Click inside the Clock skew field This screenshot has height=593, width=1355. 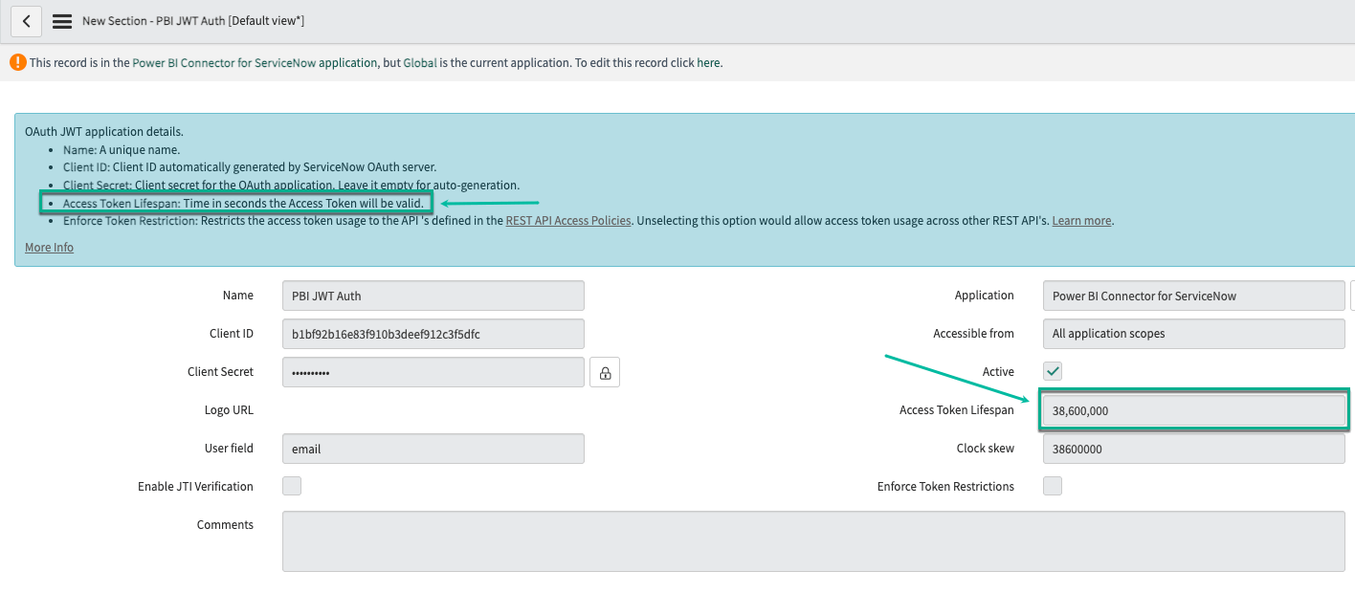click(1193, 448)
